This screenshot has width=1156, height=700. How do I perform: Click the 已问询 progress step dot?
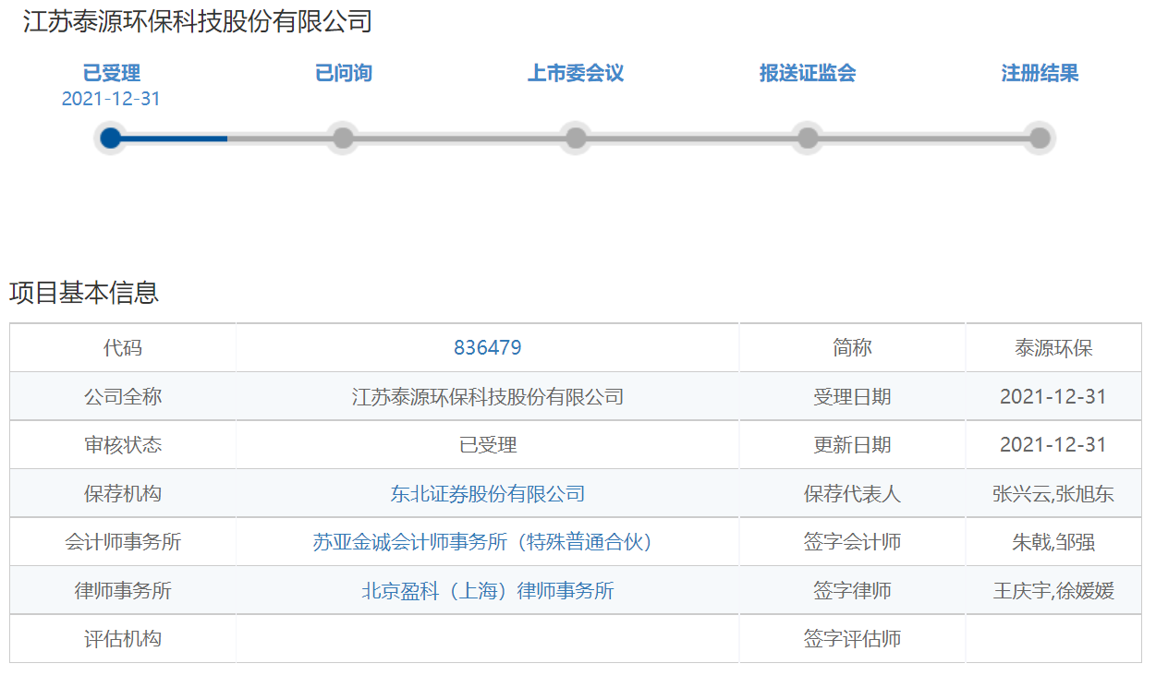[x=343, y=139]
